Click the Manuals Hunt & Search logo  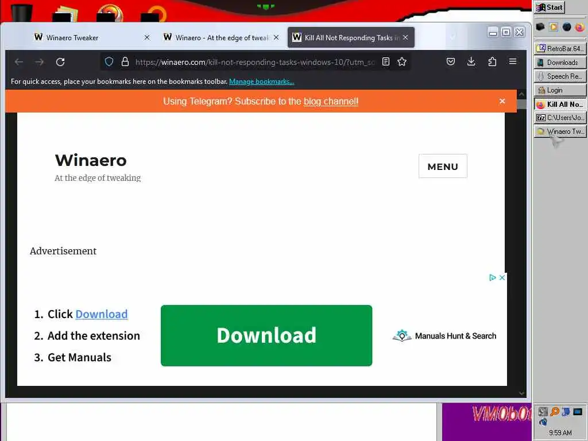coord(444,335)
